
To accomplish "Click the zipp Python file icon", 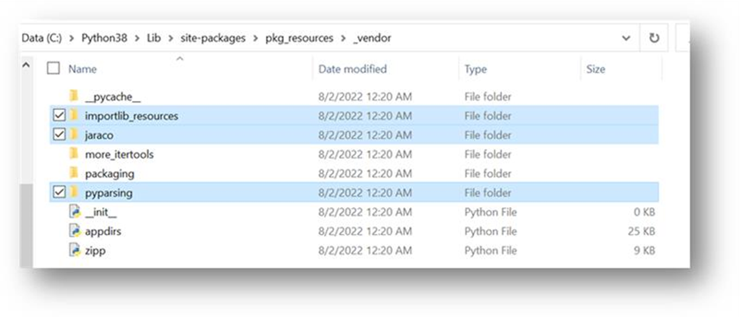I will (x=74, y=250).
